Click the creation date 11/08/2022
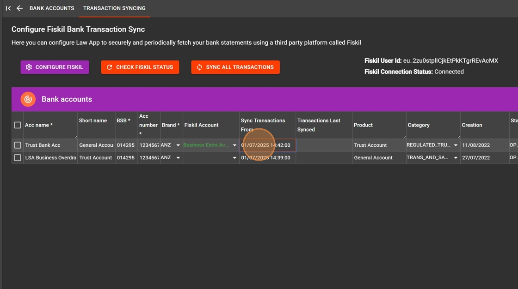Viewport: 518px width, 289px height. 485,145
